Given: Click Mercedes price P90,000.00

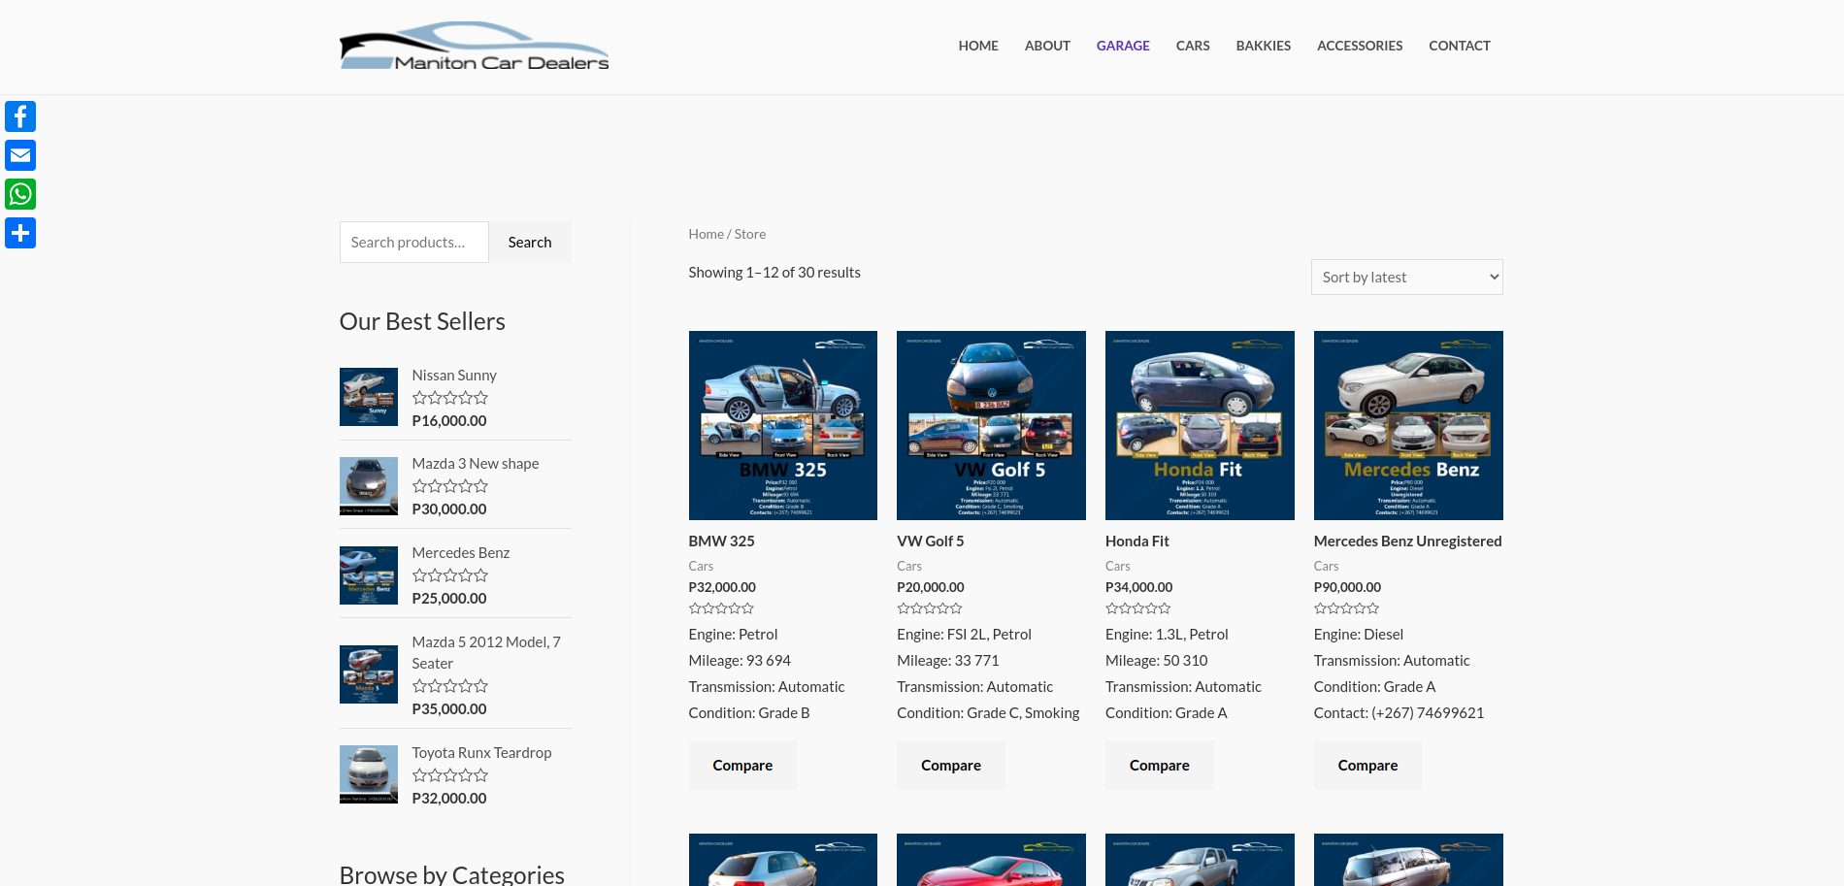Looking at the screenshot, I should point(1347,587).
